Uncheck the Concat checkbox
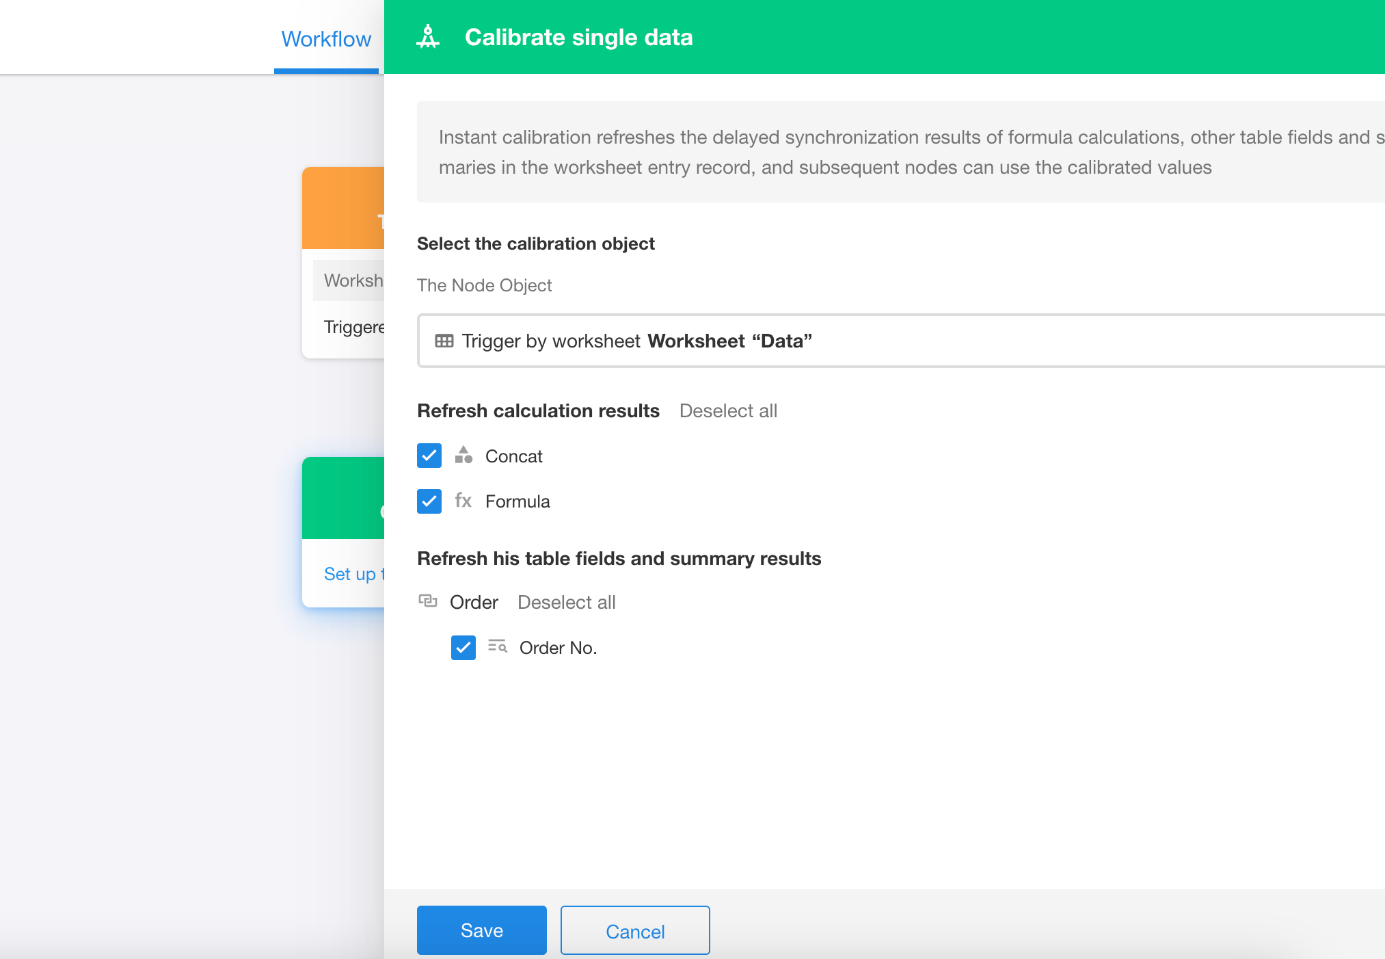This screenshot has width=1385, height=959. pos(429,456)
